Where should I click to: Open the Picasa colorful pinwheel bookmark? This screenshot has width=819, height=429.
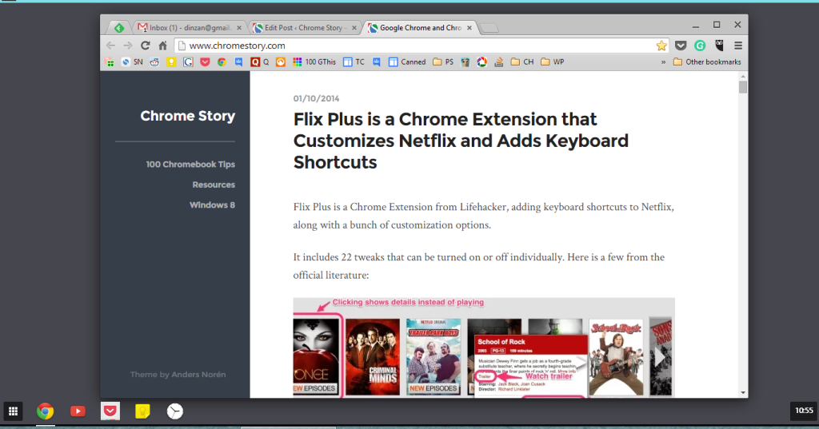[481, 62]
